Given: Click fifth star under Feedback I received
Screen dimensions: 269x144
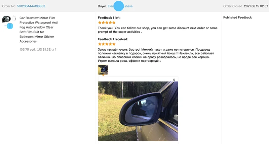Looking at the screenshot, I should click(114, 44).
